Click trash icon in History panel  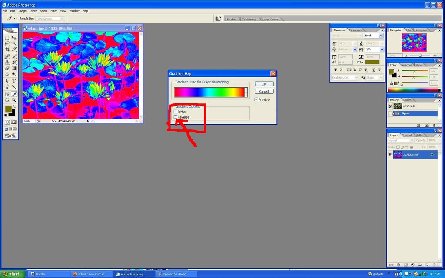coord(434,126)
